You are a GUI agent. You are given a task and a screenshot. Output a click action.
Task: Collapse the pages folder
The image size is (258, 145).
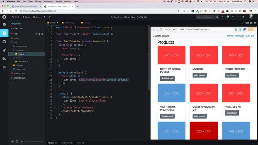click(17, 58)
